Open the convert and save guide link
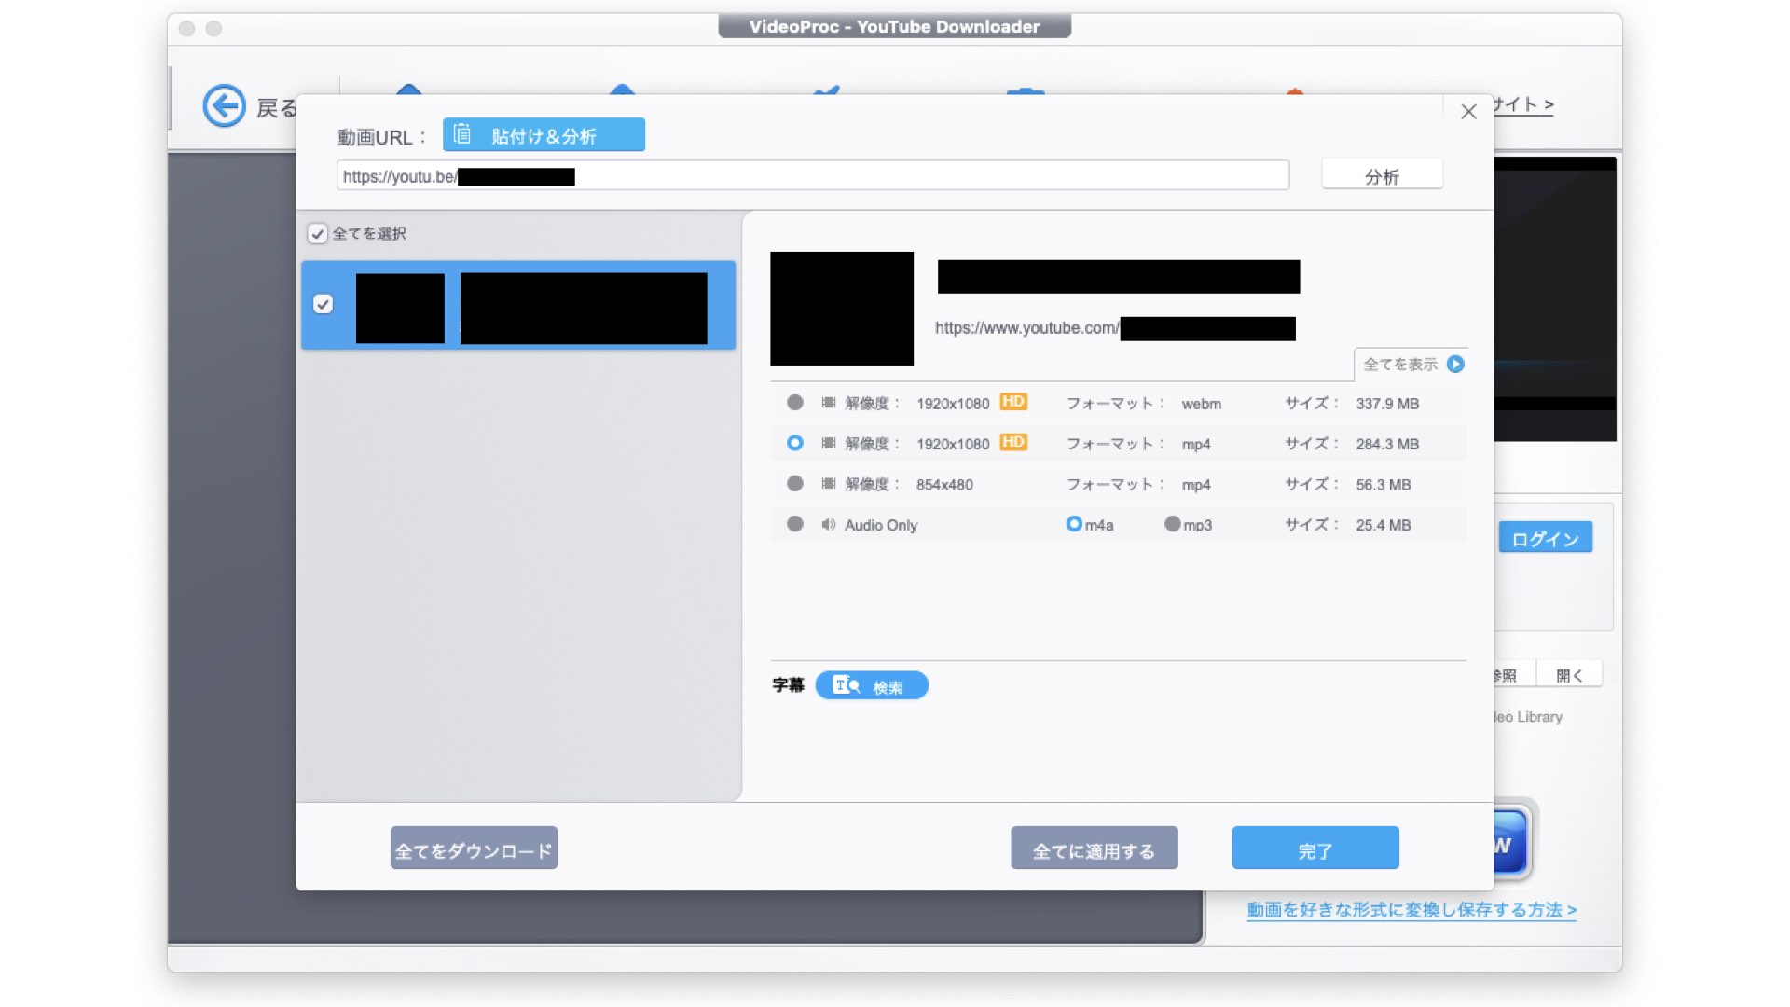The height and width of the screenshot is (1007, 1790). [x=1411, y=910]
